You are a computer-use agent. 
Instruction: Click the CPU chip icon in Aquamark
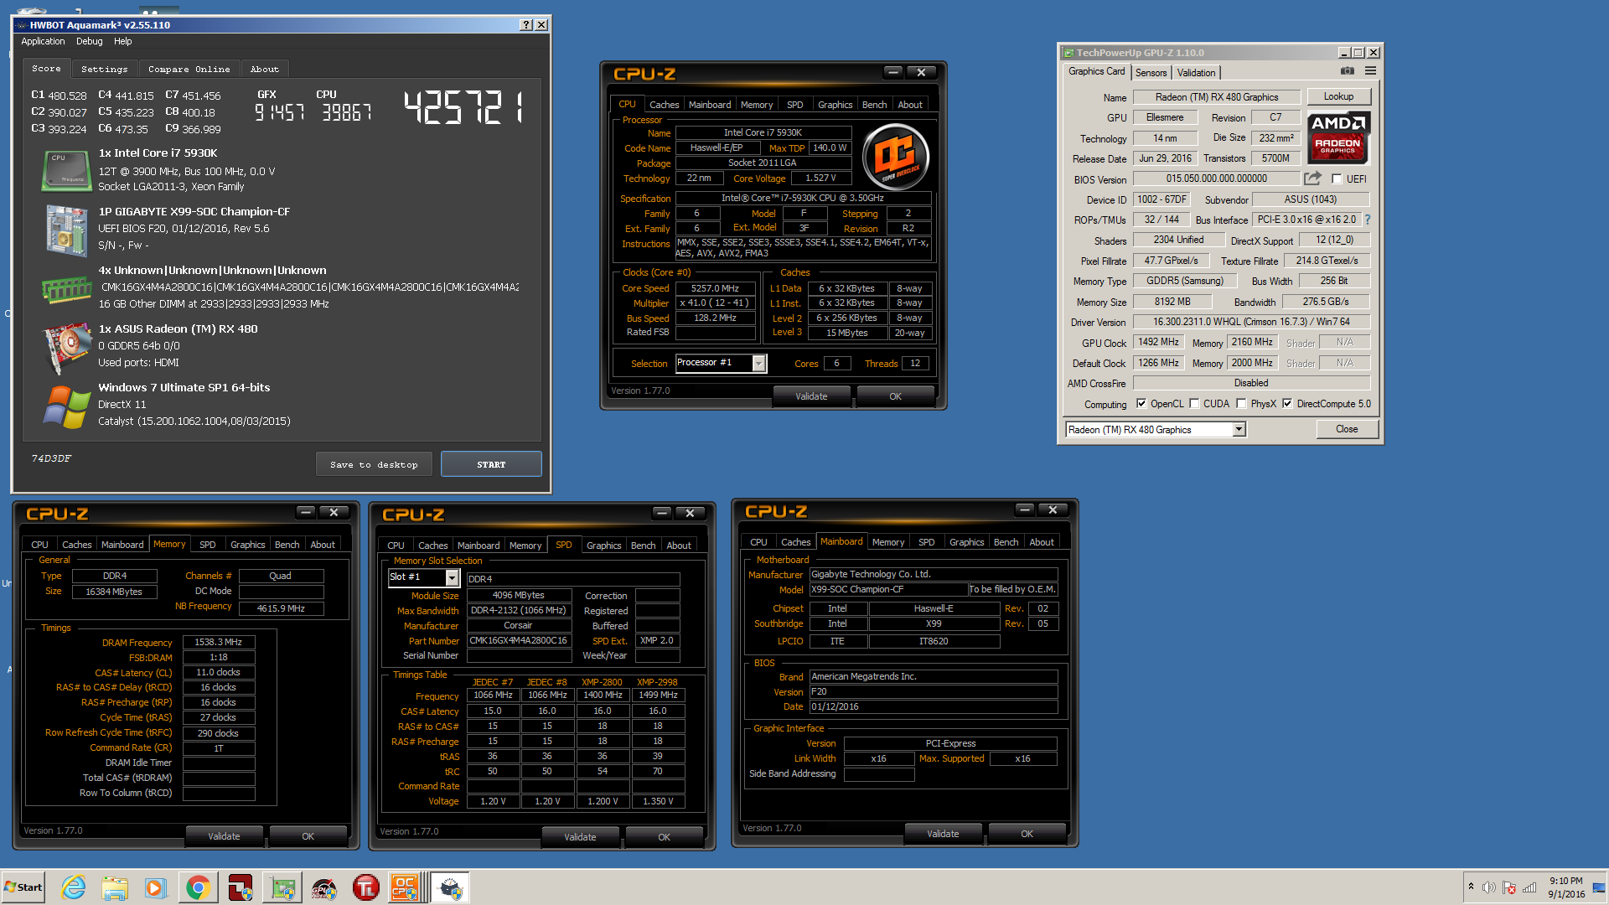[66, 170]
